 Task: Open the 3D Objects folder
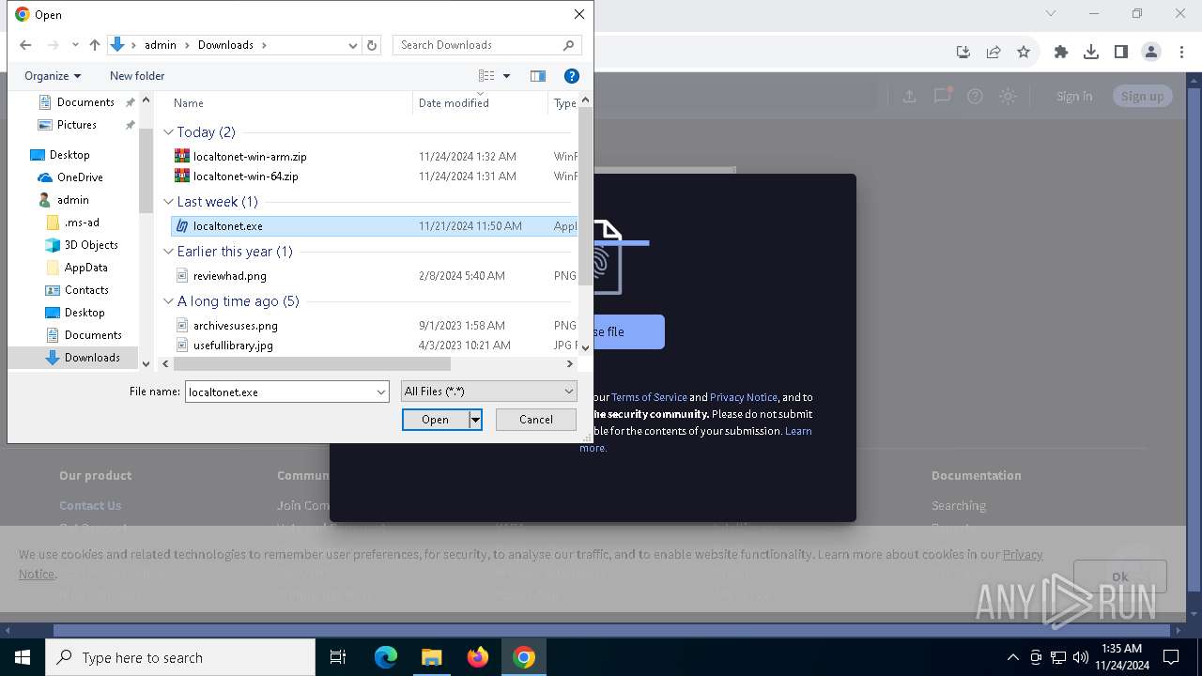91,245
